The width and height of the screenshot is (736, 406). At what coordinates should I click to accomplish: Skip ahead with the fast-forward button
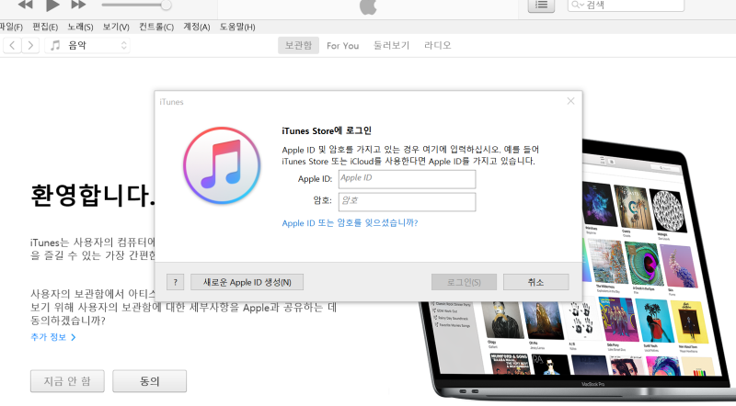click(x=79, y=5)
